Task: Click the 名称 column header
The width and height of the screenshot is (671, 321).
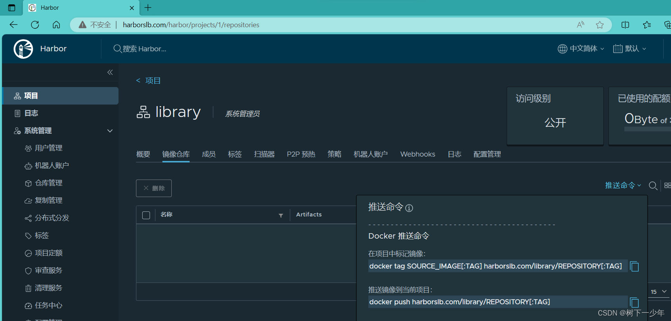Action: point(166,215)
